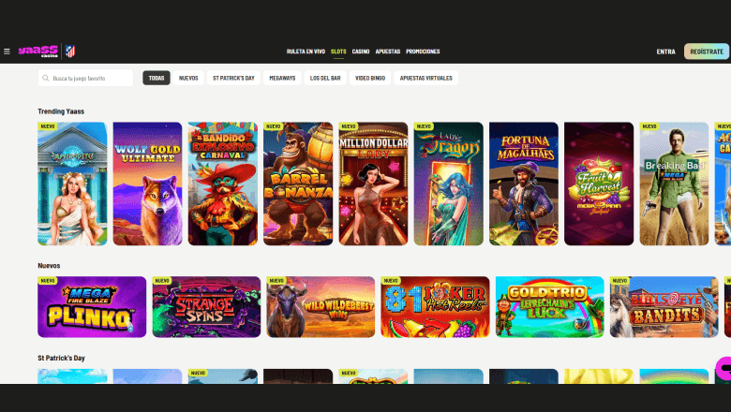Click the Atlético de Madrid crest icon
The height and width of the screenshot is (412, 731).
click(68, 51)
